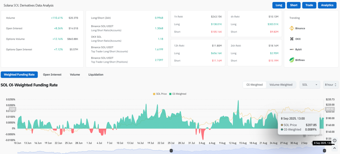Screen dimensions: 340x154
Task: Click the Trade button
Action: (x=309, y=5)
